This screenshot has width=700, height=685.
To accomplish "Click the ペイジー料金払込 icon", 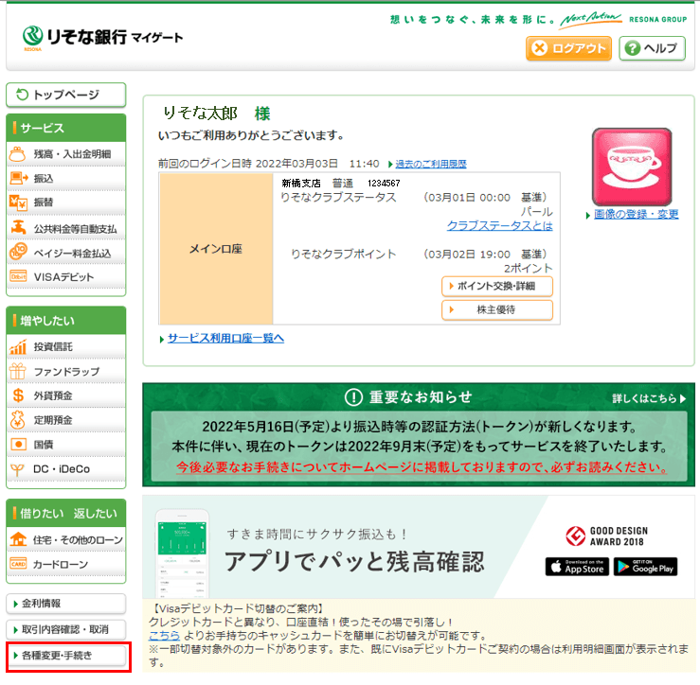I will tap(18, 252).
